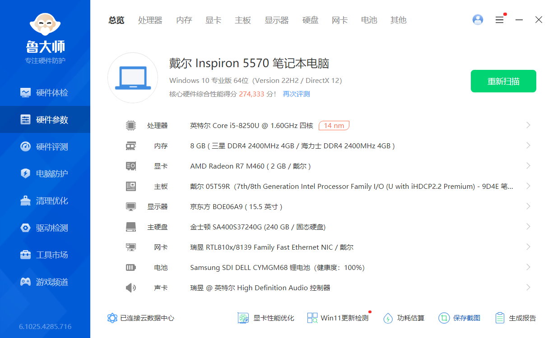Viewport: 553px width, 338px height.
Task: Expand 显卡 row details arrow
Action: (x=528, y=166)
